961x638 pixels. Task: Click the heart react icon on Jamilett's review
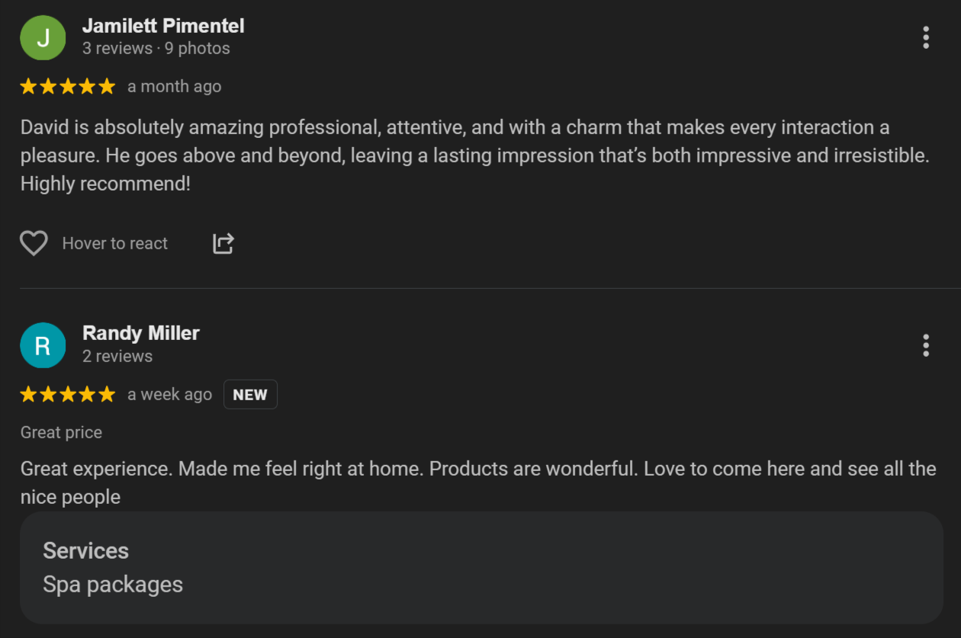[x=34, y=243]
